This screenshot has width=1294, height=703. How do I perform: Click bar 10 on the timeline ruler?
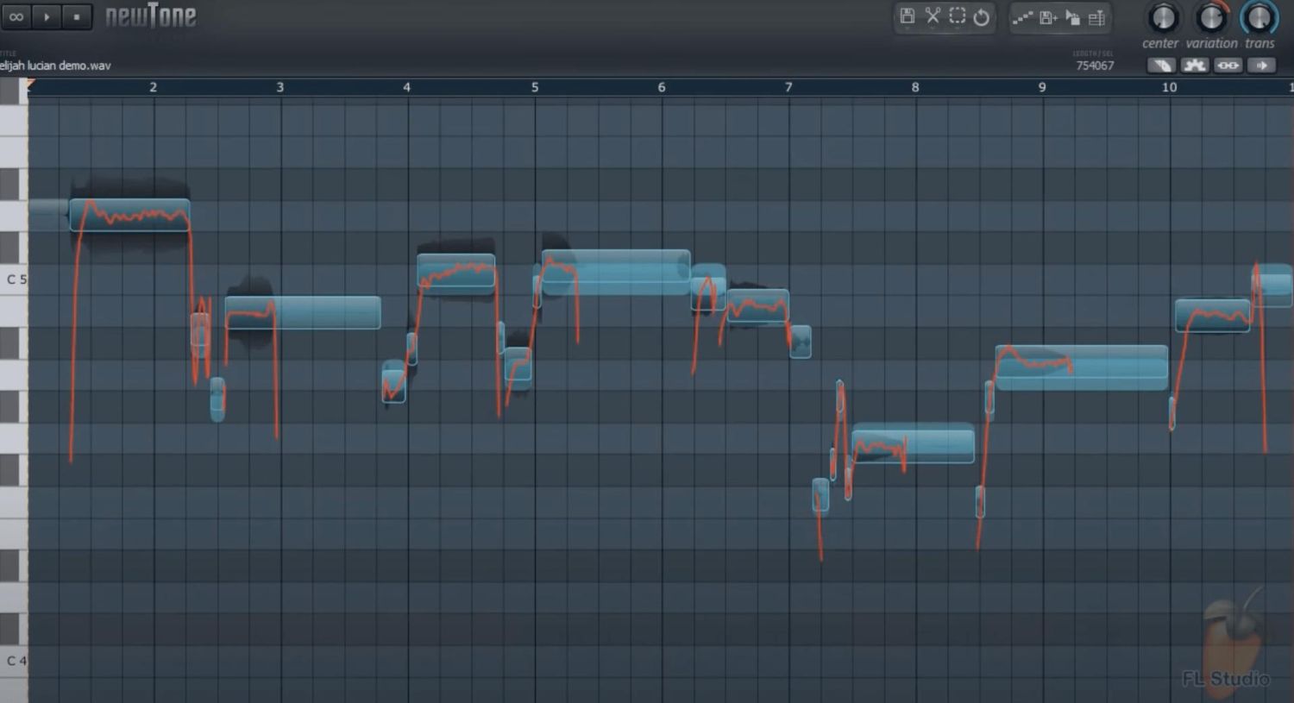(x=1169, y=87)
